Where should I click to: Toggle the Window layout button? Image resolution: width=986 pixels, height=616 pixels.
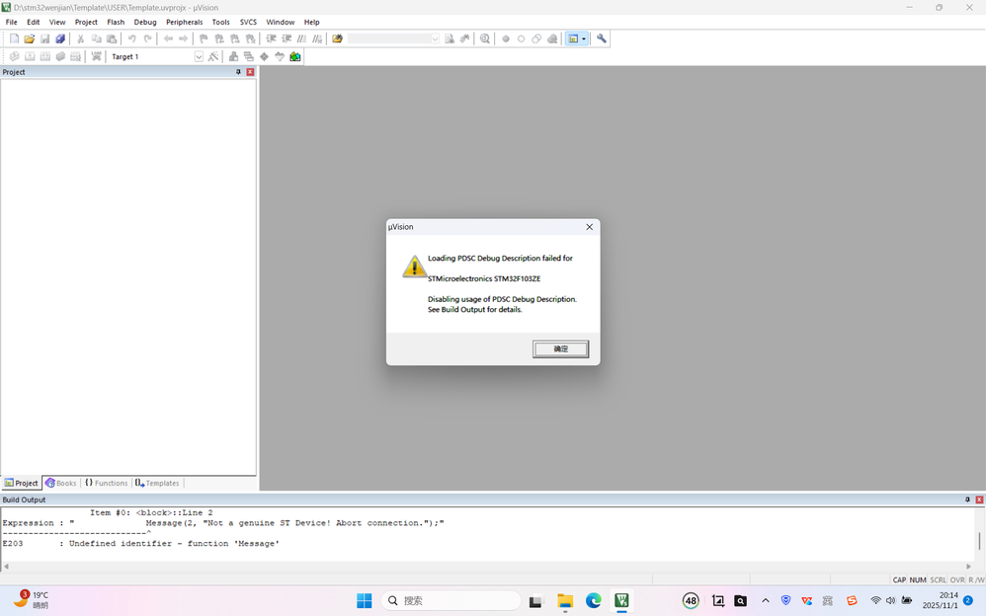pyautogui.click(x=573, y=38)
